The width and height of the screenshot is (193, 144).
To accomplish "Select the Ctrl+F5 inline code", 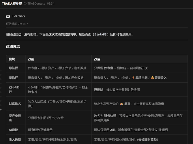I will [101, 35].
